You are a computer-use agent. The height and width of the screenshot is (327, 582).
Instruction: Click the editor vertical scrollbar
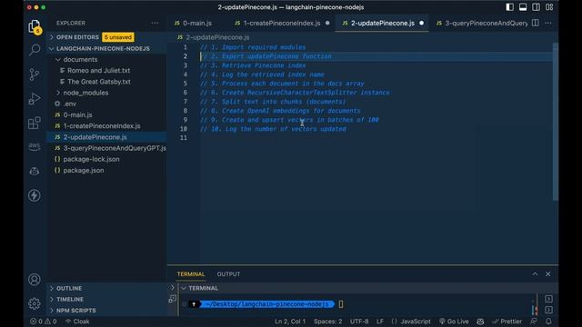pyautogui.click(x=556, y=122)
